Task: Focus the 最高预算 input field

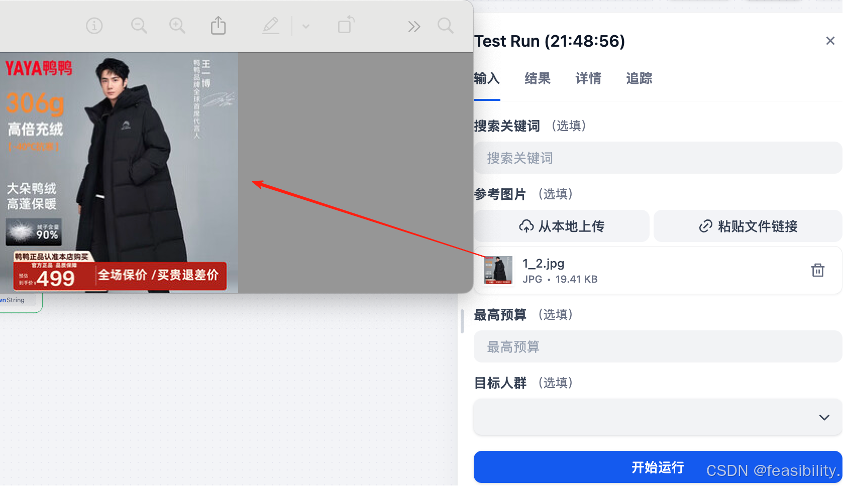Action: click(x=658, y=346)
